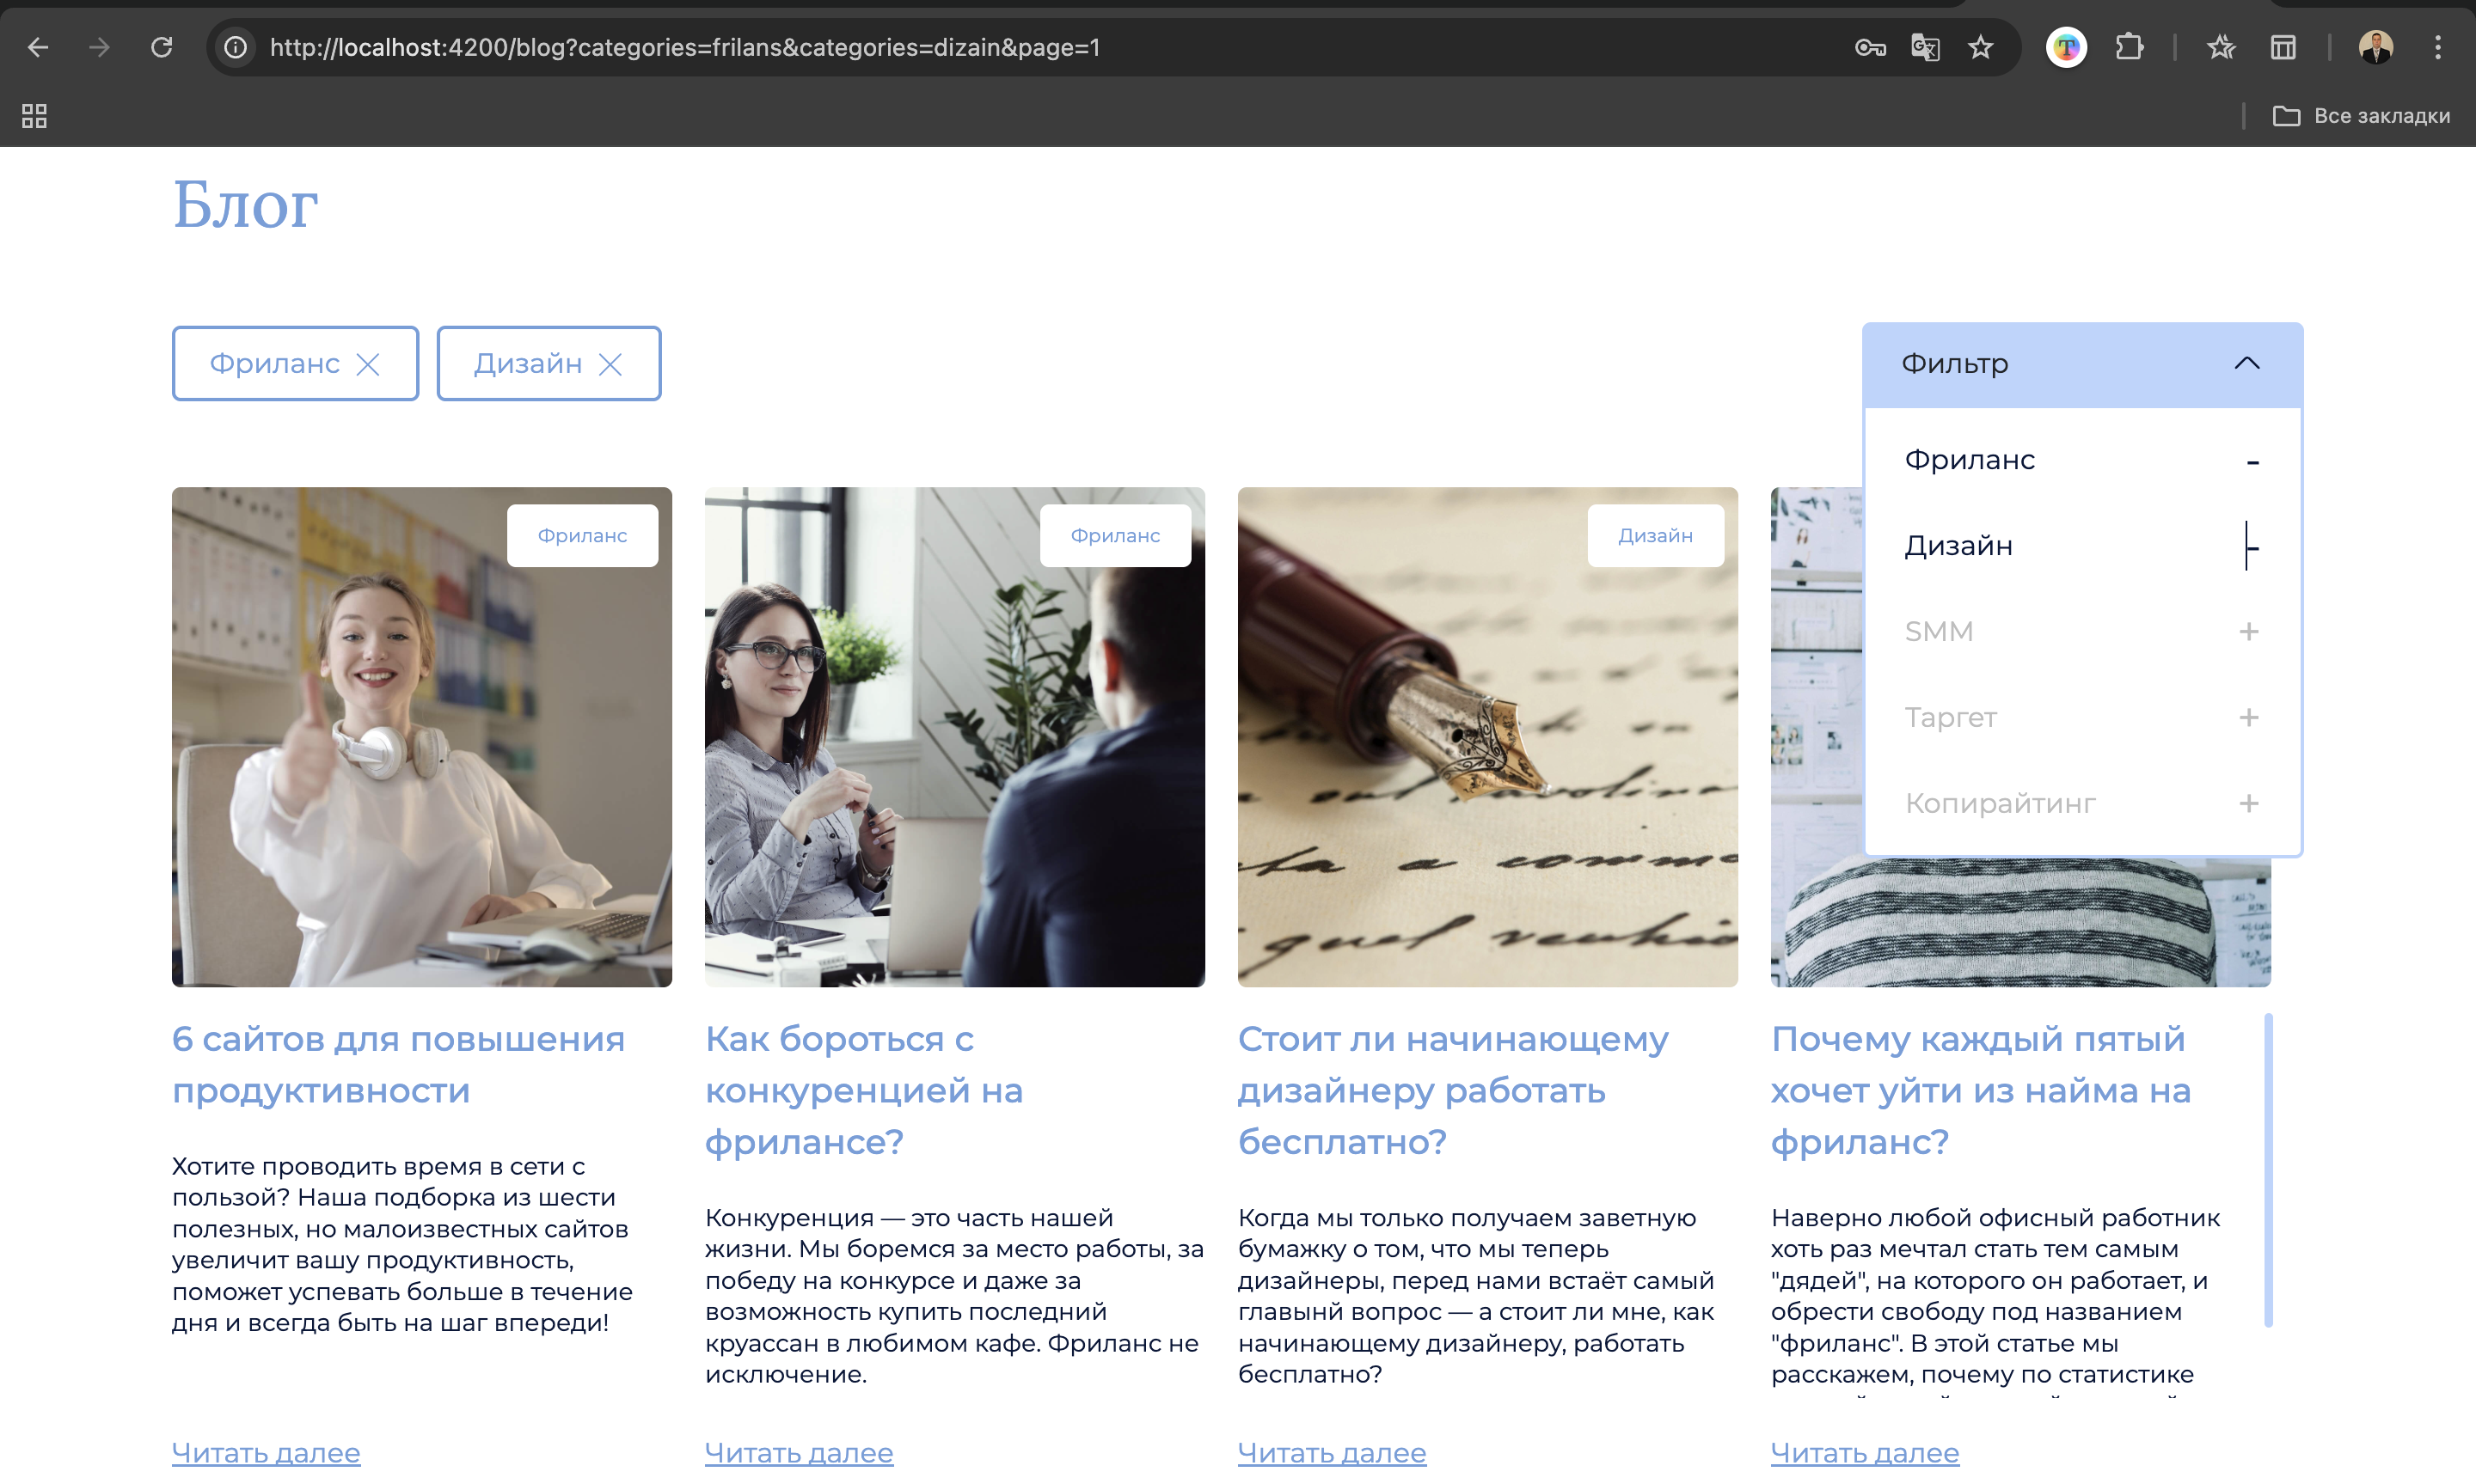Click the plus icon next to SMM
This screenshot has height=1484, width=2476.
[x=2249, y=632]
